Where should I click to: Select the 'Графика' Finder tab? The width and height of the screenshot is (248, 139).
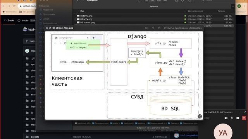pyautogui.click(x=154, y=7)
